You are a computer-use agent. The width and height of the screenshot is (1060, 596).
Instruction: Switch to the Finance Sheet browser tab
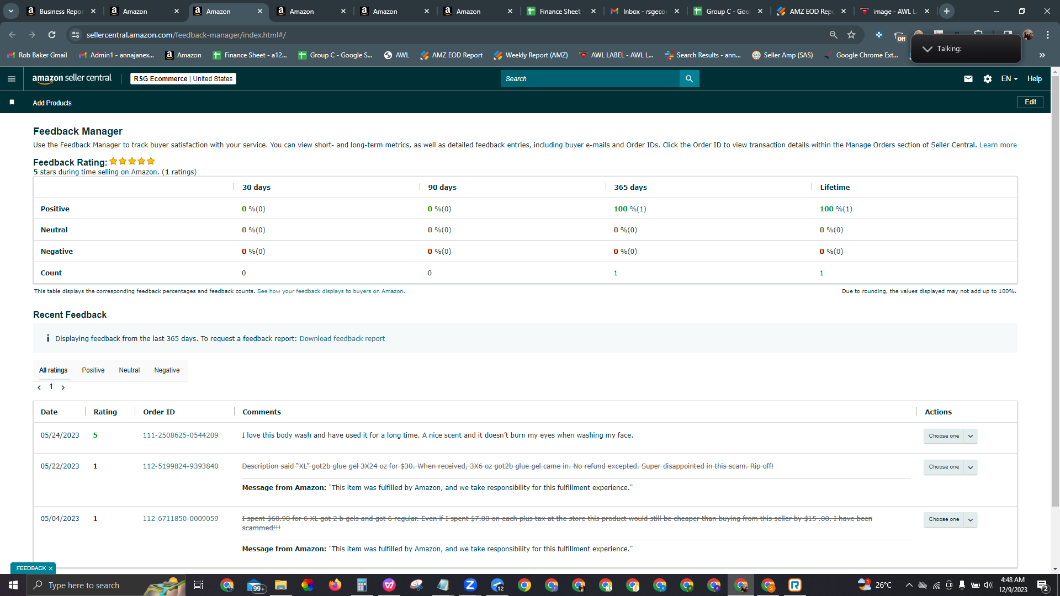coord(560,11)
